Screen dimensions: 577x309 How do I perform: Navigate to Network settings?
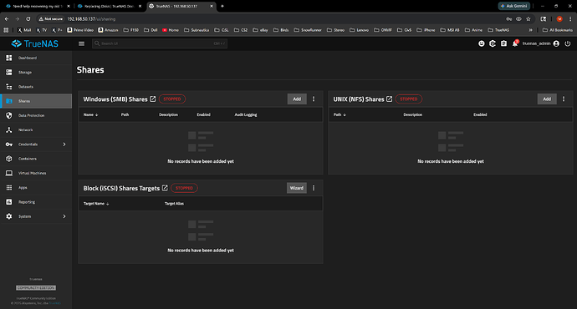[36, 129]
